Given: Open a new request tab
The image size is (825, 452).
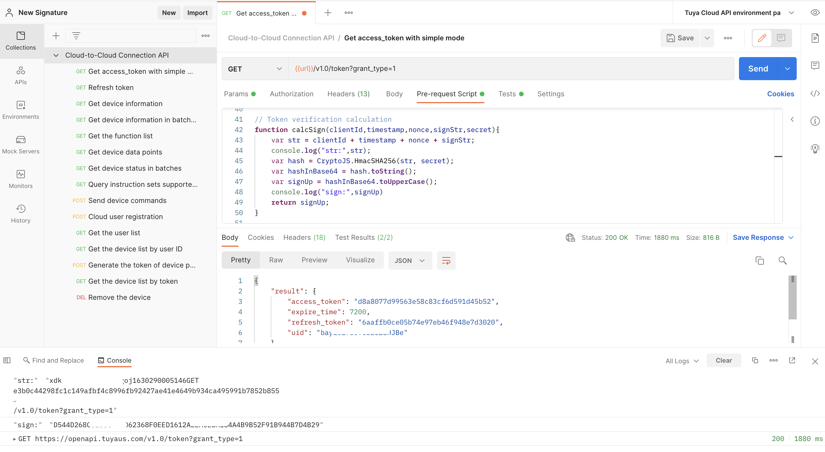Looking at the screenshot, I should tap(328, 13).
